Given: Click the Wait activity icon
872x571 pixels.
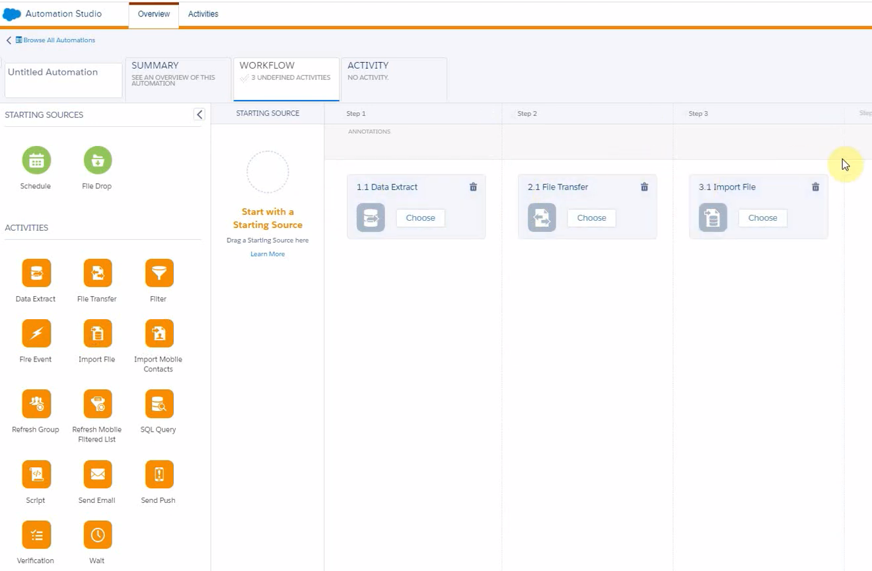Looking at the screenshot, I should (x=98, y=535).
